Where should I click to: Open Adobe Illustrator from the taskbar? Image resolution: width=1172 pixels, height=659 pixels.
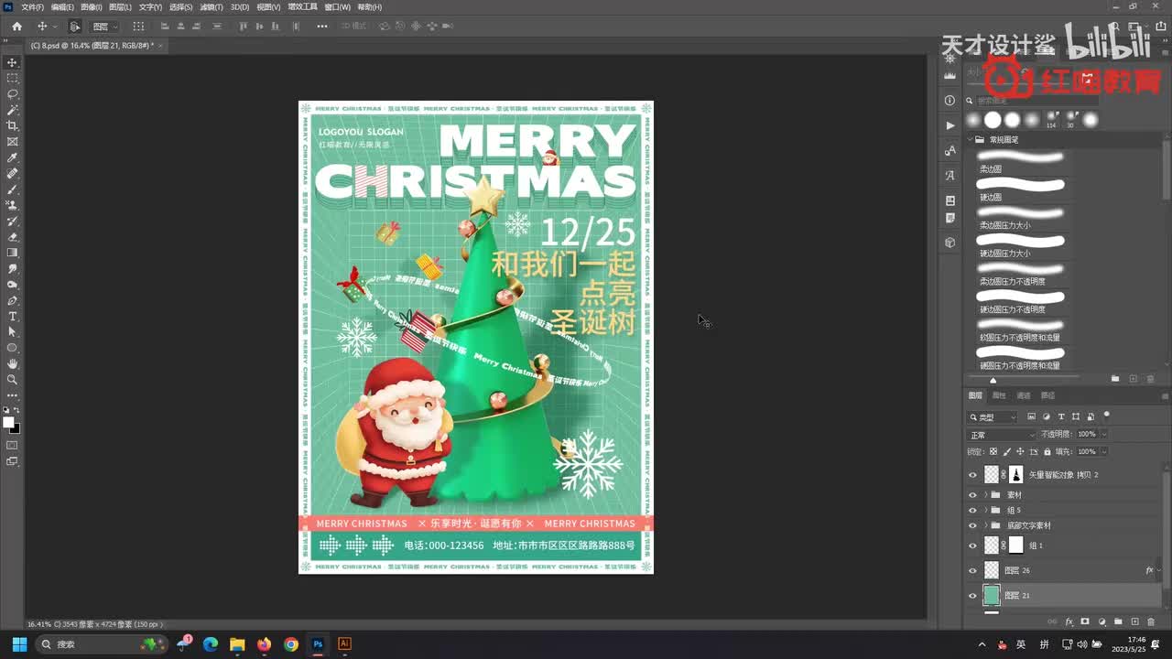point(344,644)
